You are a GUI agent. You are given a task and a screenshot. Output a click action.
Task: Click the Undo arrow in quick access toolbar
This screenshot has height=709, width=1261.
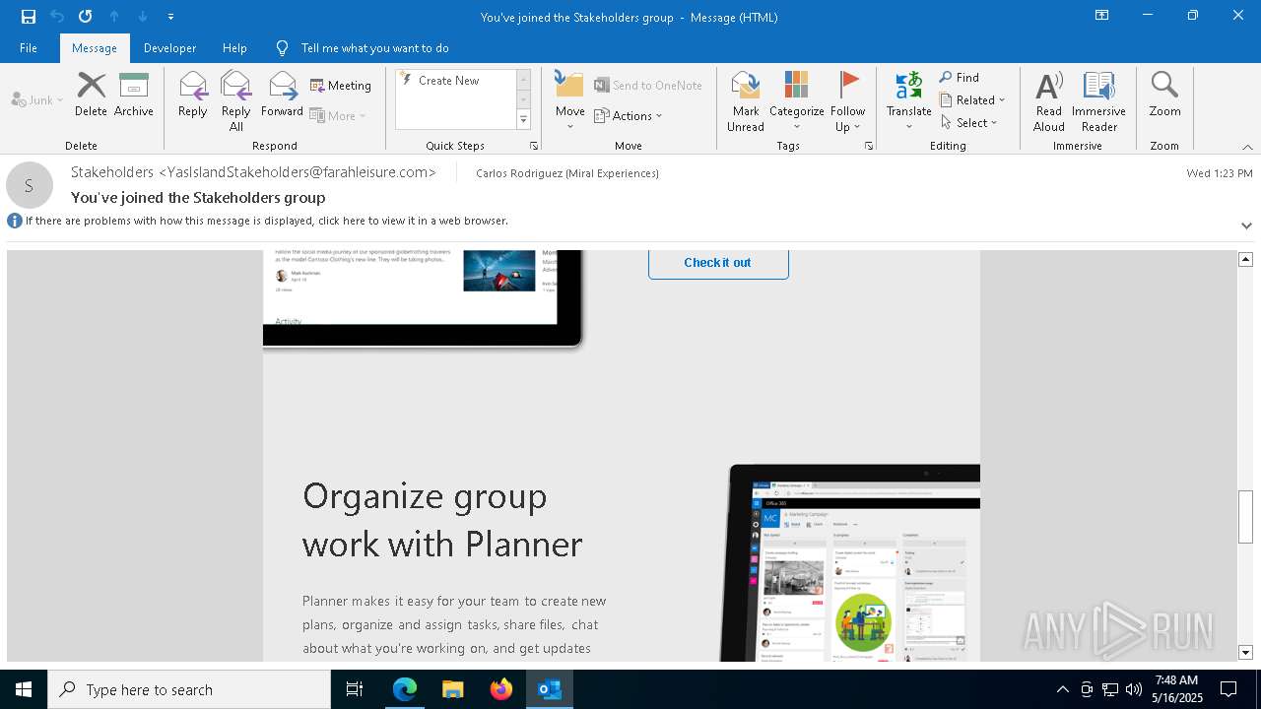[x=57, y=17]
